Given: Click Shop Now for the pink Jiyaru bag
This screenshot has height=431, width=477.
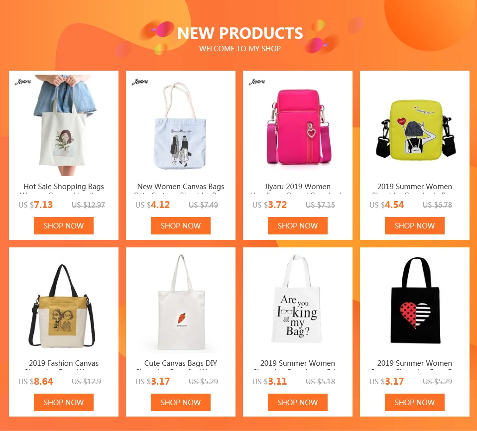Looking at the screenshot, I should tap(298, 225).
